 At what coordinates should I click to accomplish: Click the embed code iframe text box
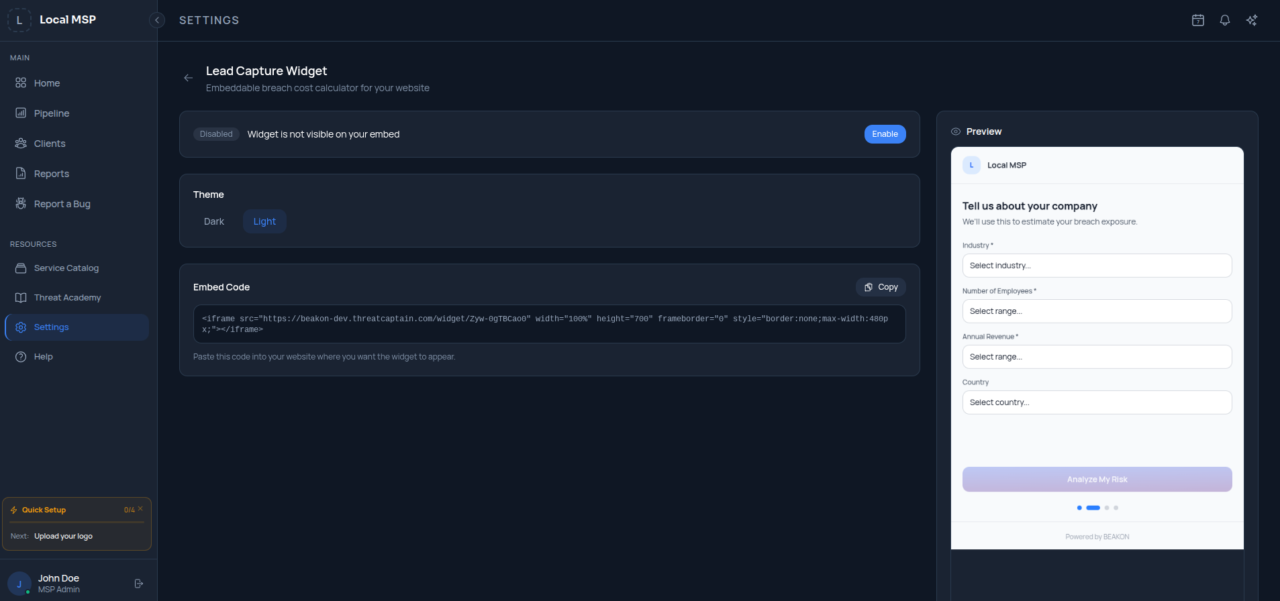tap(549, 324)
